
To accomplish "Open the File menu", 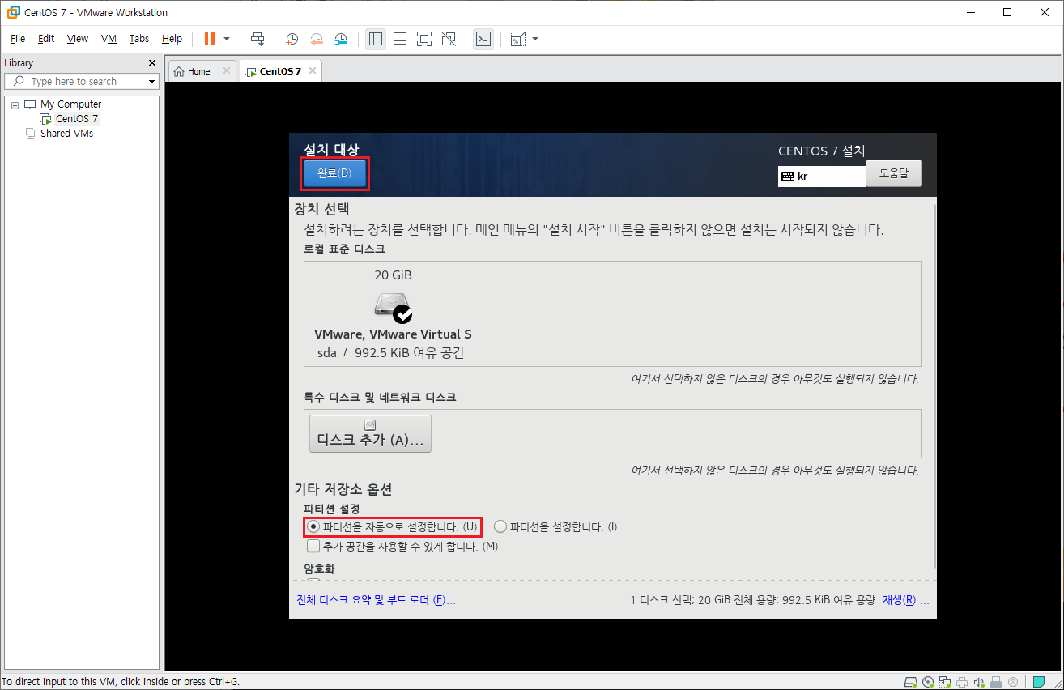I will click(18, 39).
